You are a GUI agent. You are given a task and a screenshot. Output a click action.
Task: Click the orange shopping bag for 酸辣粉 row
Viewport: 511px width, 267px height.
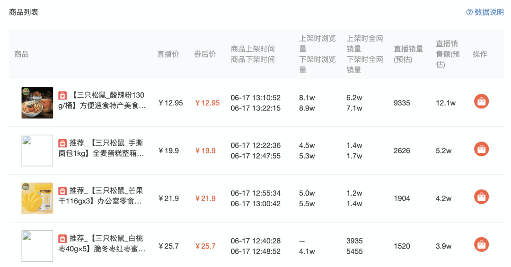[481, 101]
